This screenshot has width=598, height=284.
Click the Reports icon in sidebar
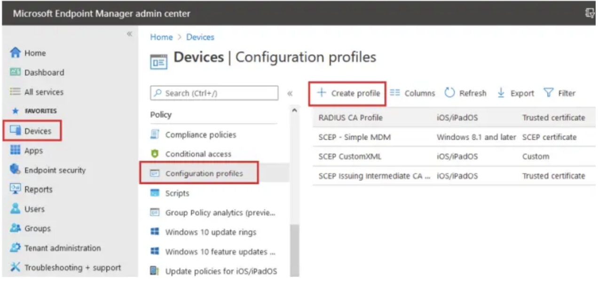[x=16, y=189]
